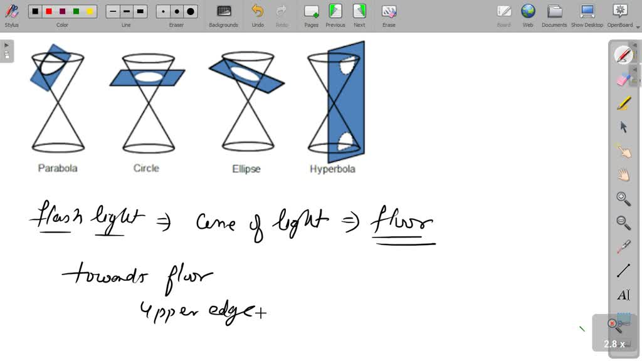The height and width of the screenshot is (361, 642).
Task: Select the highlighter tool in the sidebar
Action: [x=623, y=103]
